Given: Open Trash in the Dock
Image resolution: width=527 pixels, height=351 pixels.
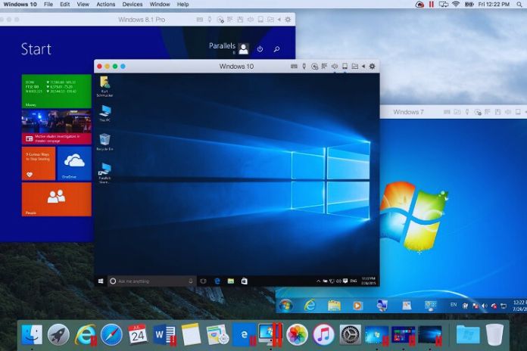Looking at the screenshot, I should pyautogui.click(x=494, y=334).
